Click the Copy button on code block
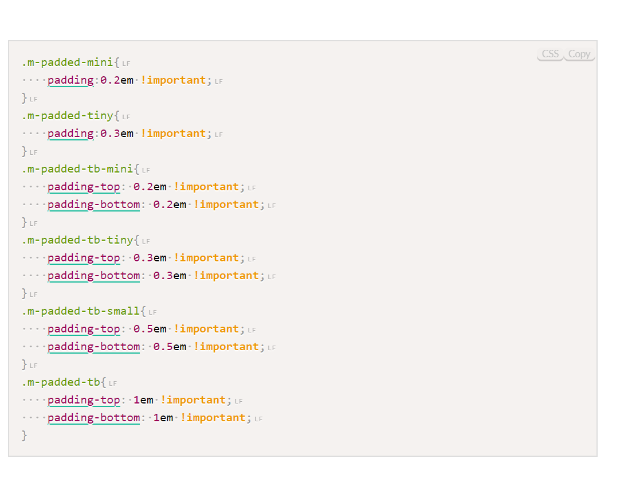 [579, 54]
